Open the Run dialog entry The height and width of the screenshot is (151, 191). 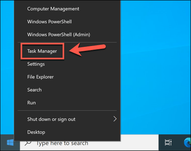coord(31,103)
